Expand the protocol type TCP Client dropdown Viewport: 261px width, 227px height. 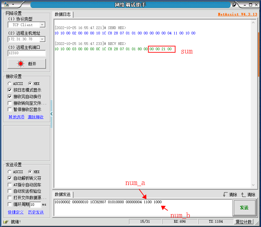(x=42, y=25)
